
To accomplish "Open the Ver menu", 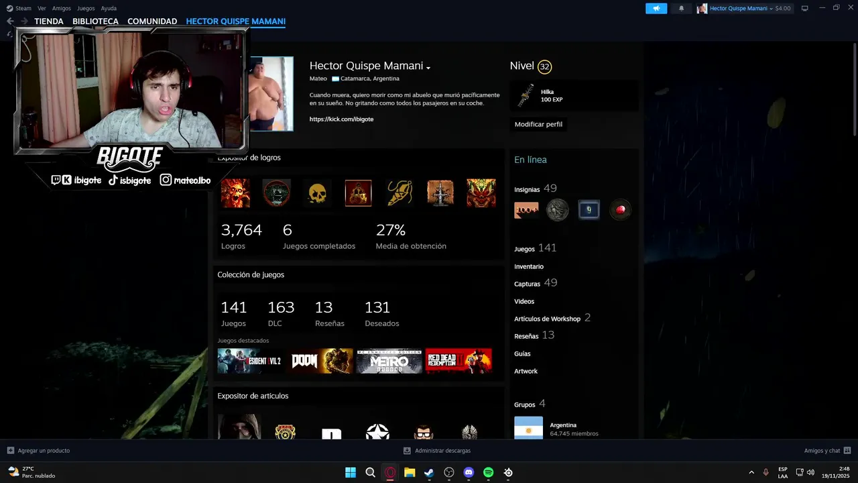I will (x=42, y=8).
